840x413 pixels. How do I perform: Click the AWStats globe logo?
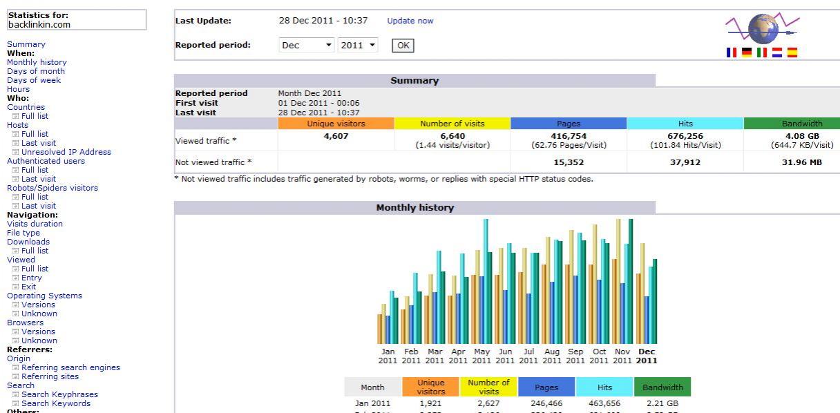tap(762, 29)
